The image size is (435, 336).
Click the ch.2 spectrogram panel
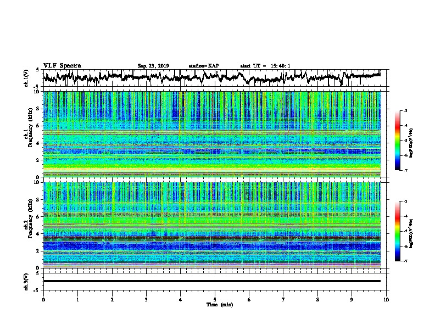tap(212, 225)
